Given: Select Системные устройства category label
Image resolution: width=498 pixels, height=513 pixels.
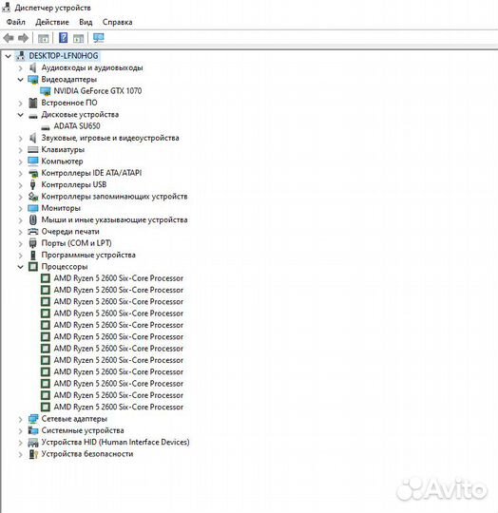Looking at the screenshot, I should [x=83, y=430].
